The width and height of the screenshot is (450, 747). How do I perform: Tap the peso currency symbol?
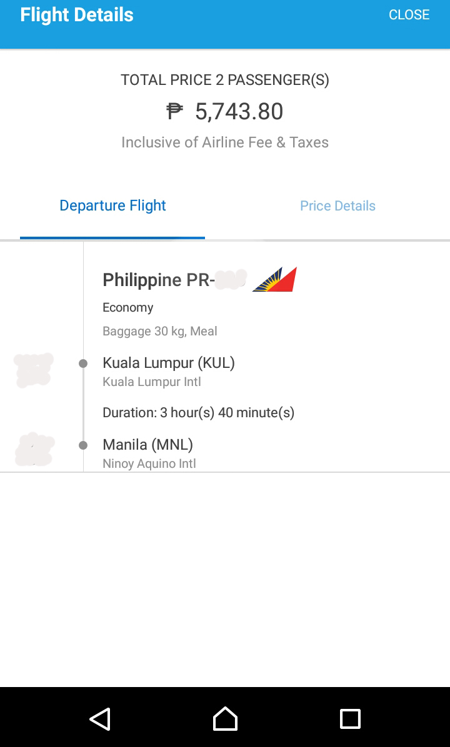174,112
